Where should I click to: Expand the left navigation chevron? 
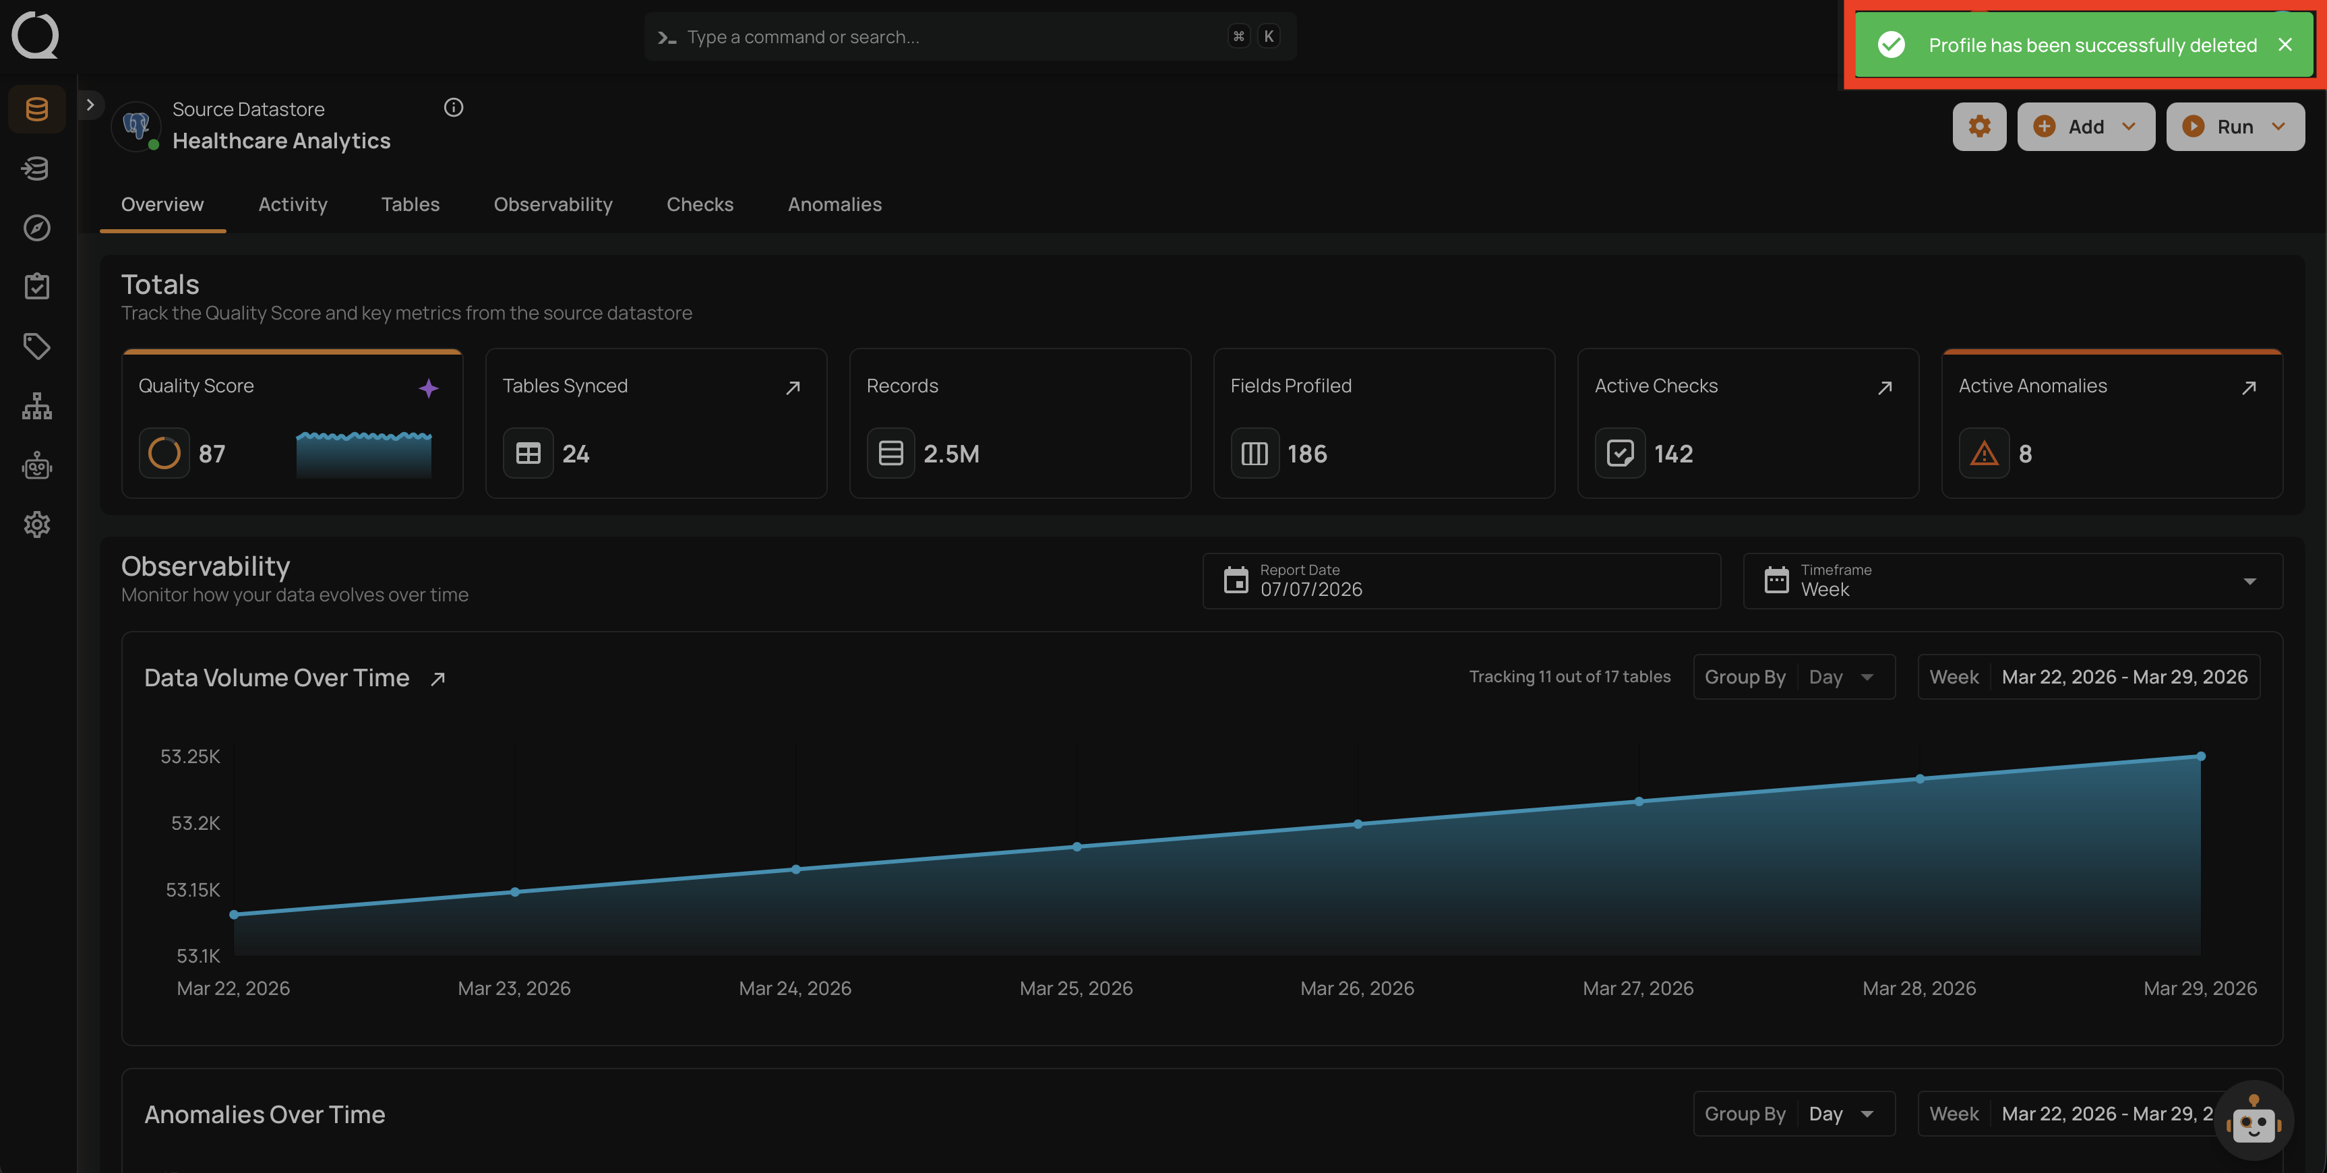(90, 105)
